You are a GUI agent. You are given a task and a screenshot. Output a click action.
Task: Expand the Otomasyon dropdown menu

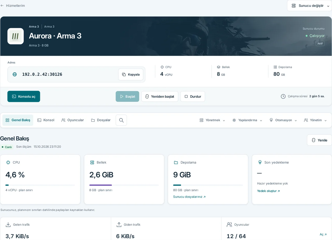coord(283,120)
